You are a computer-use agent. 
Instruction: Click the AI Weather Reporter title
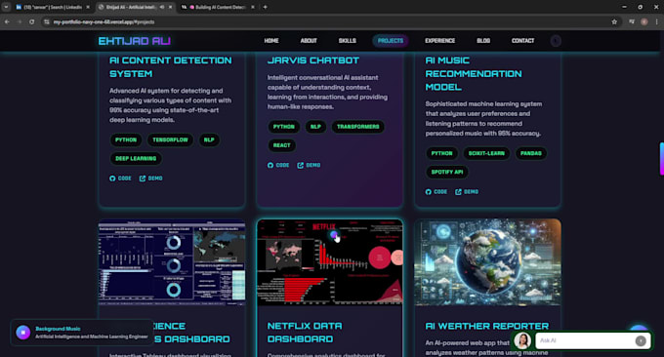pyautogui.click(x=487, y=326)
